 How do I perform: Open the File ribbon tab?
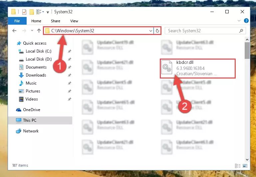pyautogui.click(x=17, y=21)
